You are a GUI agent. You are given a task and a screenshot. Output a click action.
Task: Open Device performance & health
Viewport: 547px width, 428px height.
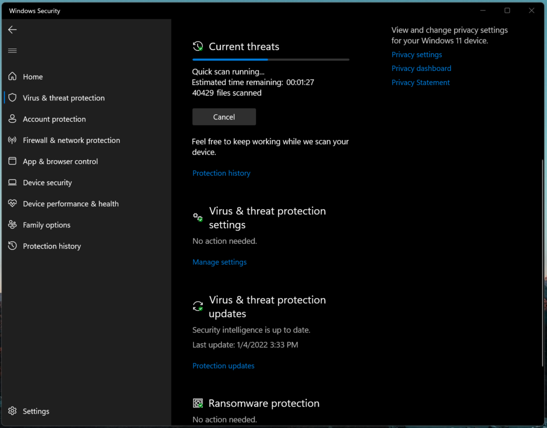click(x=88, y=203)
